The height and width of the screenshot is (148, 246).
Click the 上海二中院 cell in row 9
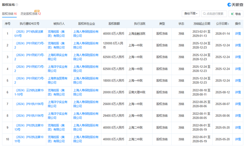click(x=136, y=128)
